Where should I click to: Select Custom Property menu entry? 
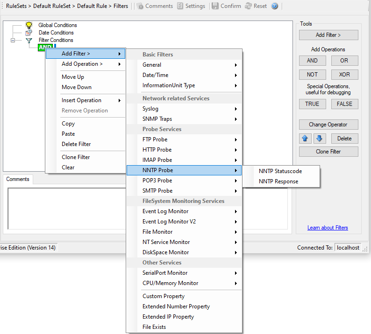164,296
